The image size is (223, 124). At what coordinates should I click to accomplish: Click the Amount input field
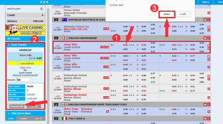click(x=23, y=80)
